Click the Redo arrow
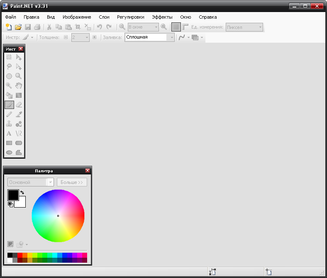 point(109,27)
